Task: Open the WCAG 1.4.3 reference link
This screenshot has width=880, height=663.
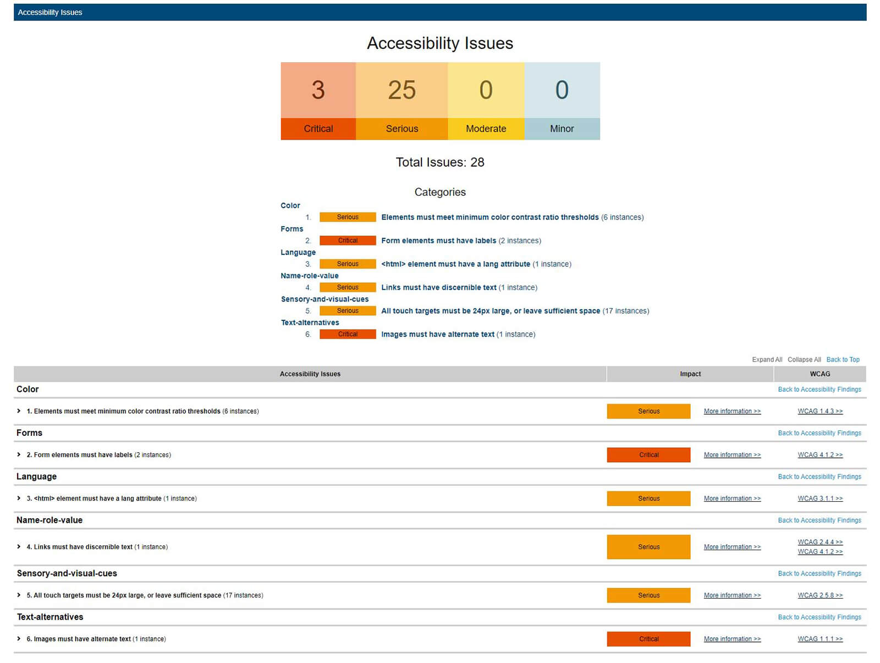Action: [x=820, y=412]
